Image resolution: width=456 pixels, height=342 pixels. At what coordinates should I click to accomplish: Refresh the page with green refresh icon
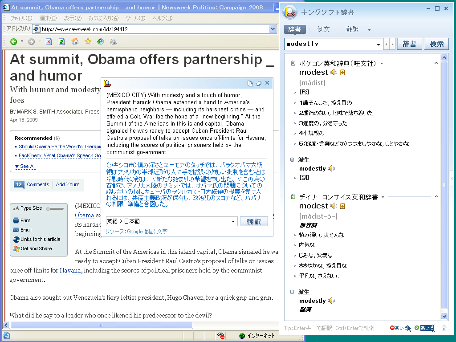(61, 41)
